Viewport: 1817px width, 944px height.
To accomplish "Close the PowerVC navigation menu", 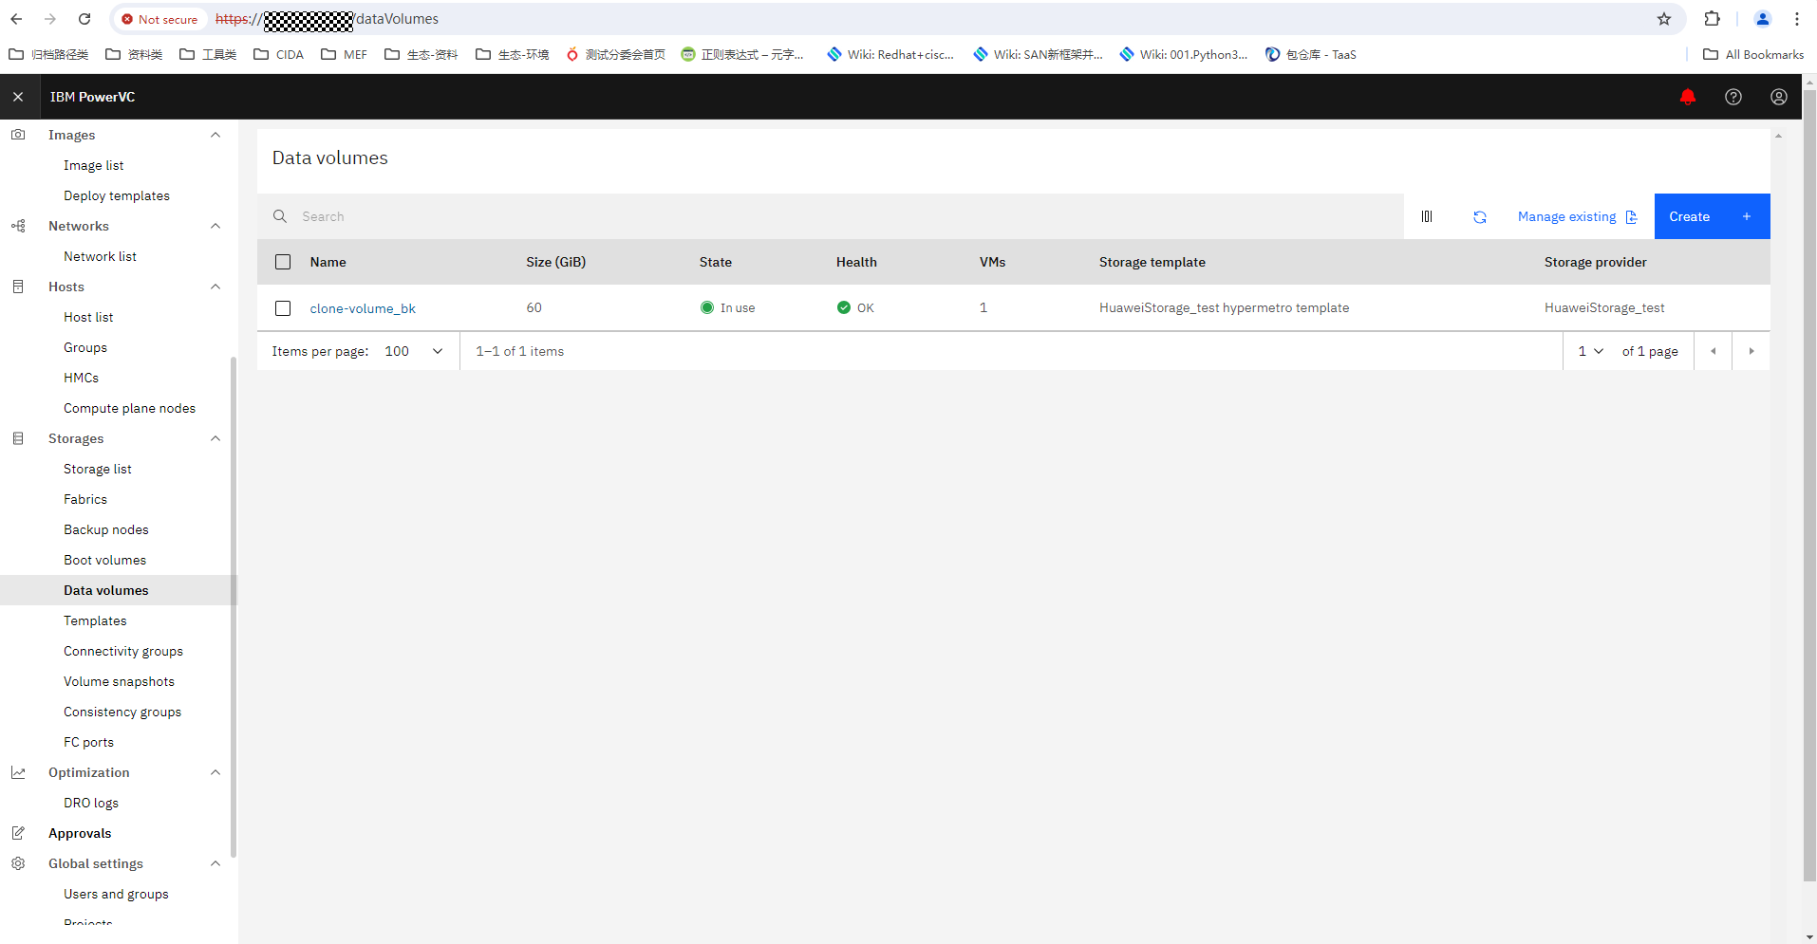I will [18, 97].
